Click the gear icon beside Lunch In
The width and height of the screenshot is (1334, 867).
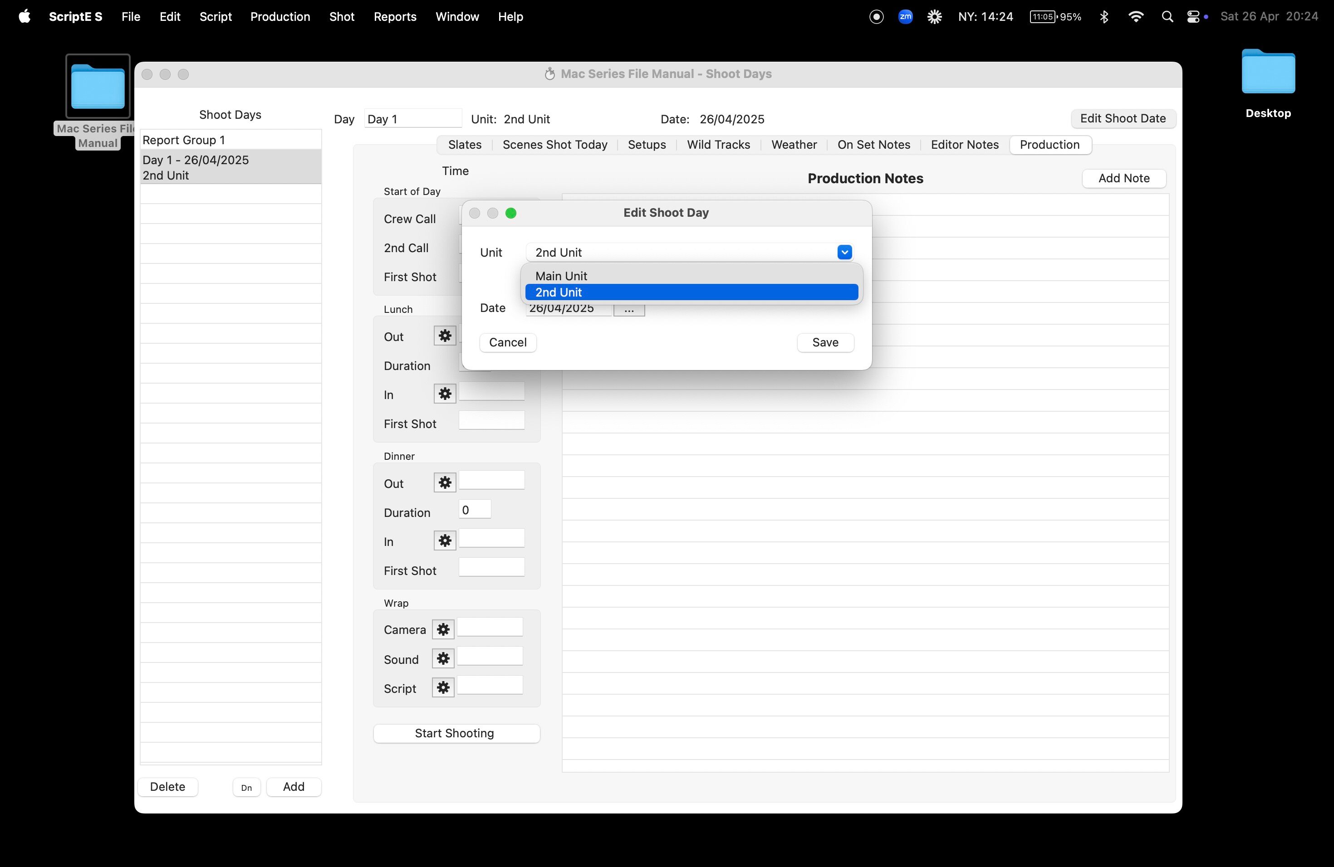pos(445,394)
